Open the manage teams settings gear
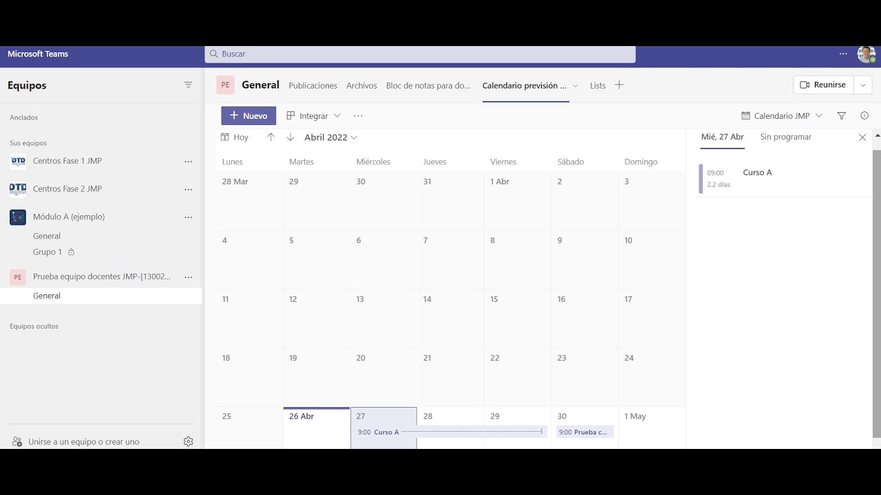 pos(188,441)
